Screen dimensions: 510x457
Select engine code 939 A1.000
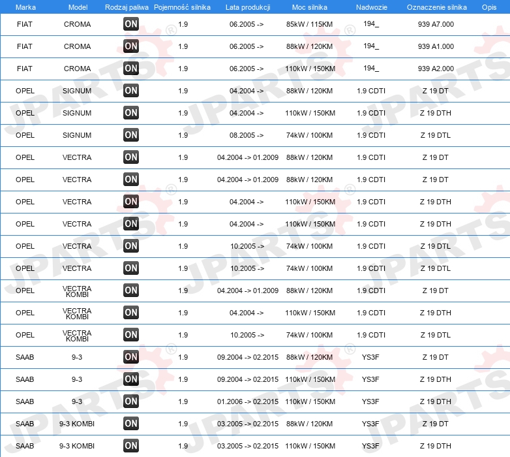pos(436,46)
